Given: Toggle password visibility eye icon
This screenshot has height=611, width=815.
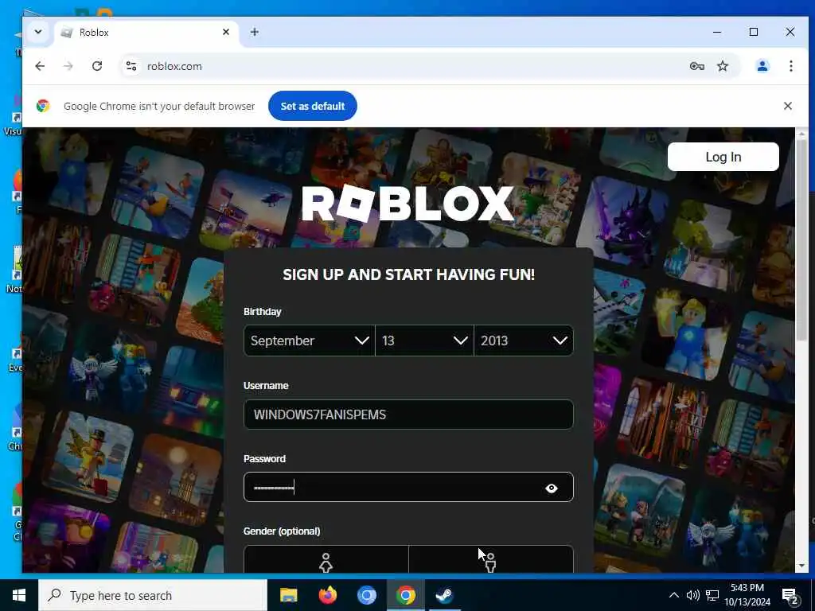Looking at the screenshot, I should tap(552, 488).
